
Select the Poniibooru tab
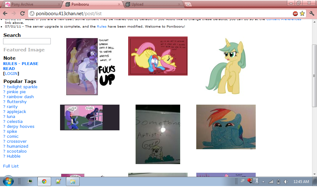(93, 4)
